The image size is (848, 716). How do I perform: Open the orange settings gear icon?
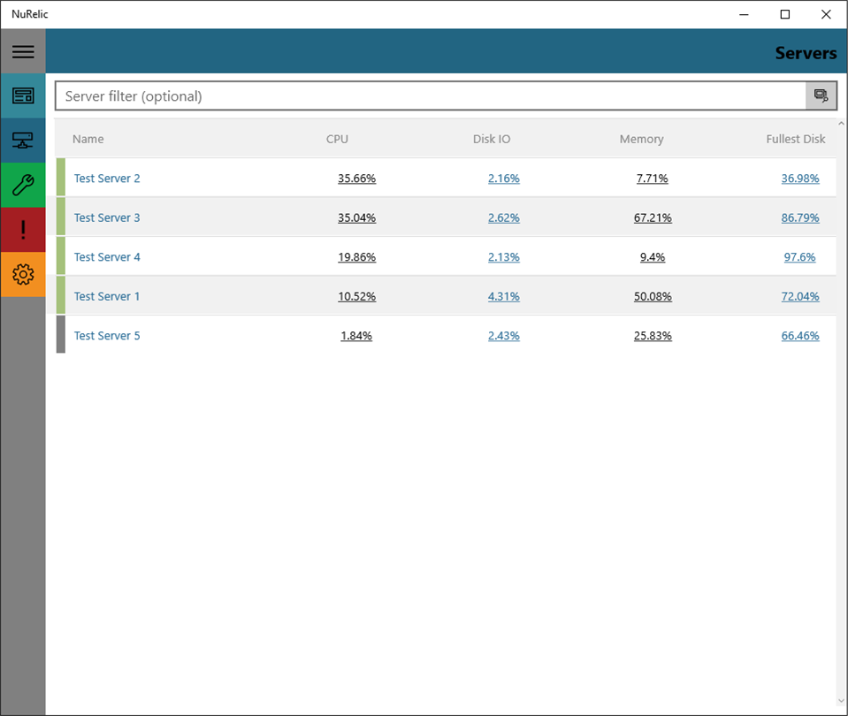click(23, 274)
